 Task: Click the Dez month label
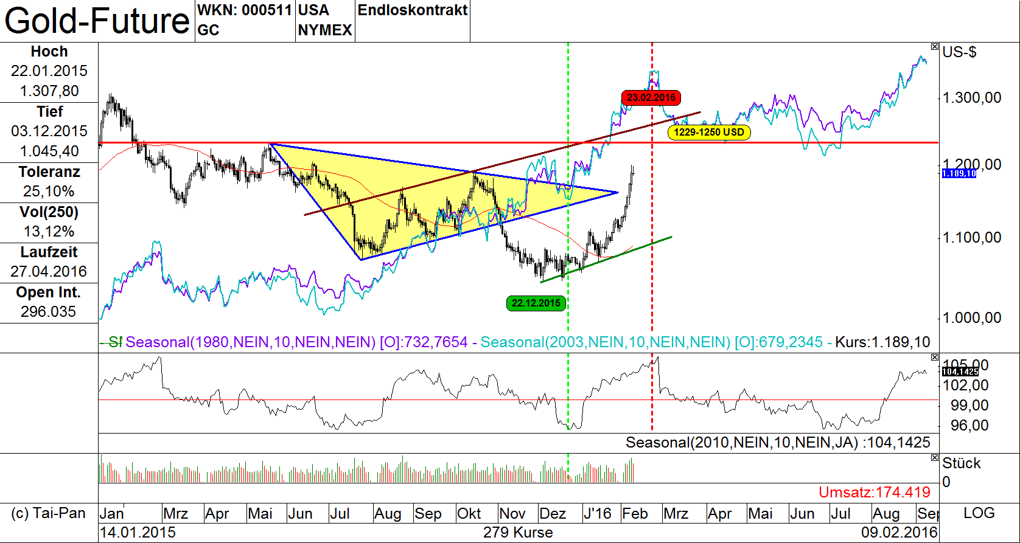pos(553,514)
